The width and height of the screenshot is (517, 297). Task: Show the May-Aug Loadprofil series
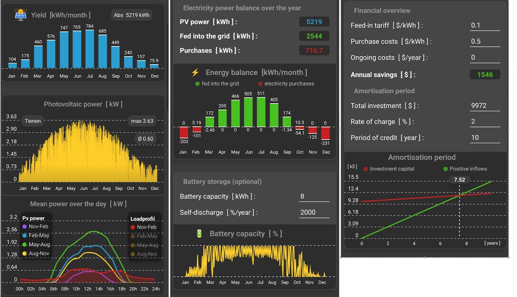(x=144, y=245)
